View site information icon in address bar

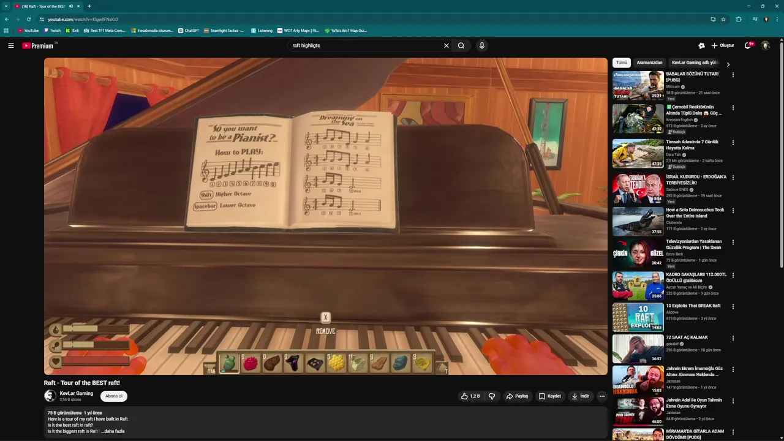pyautogui.click(x=42, y=19)
